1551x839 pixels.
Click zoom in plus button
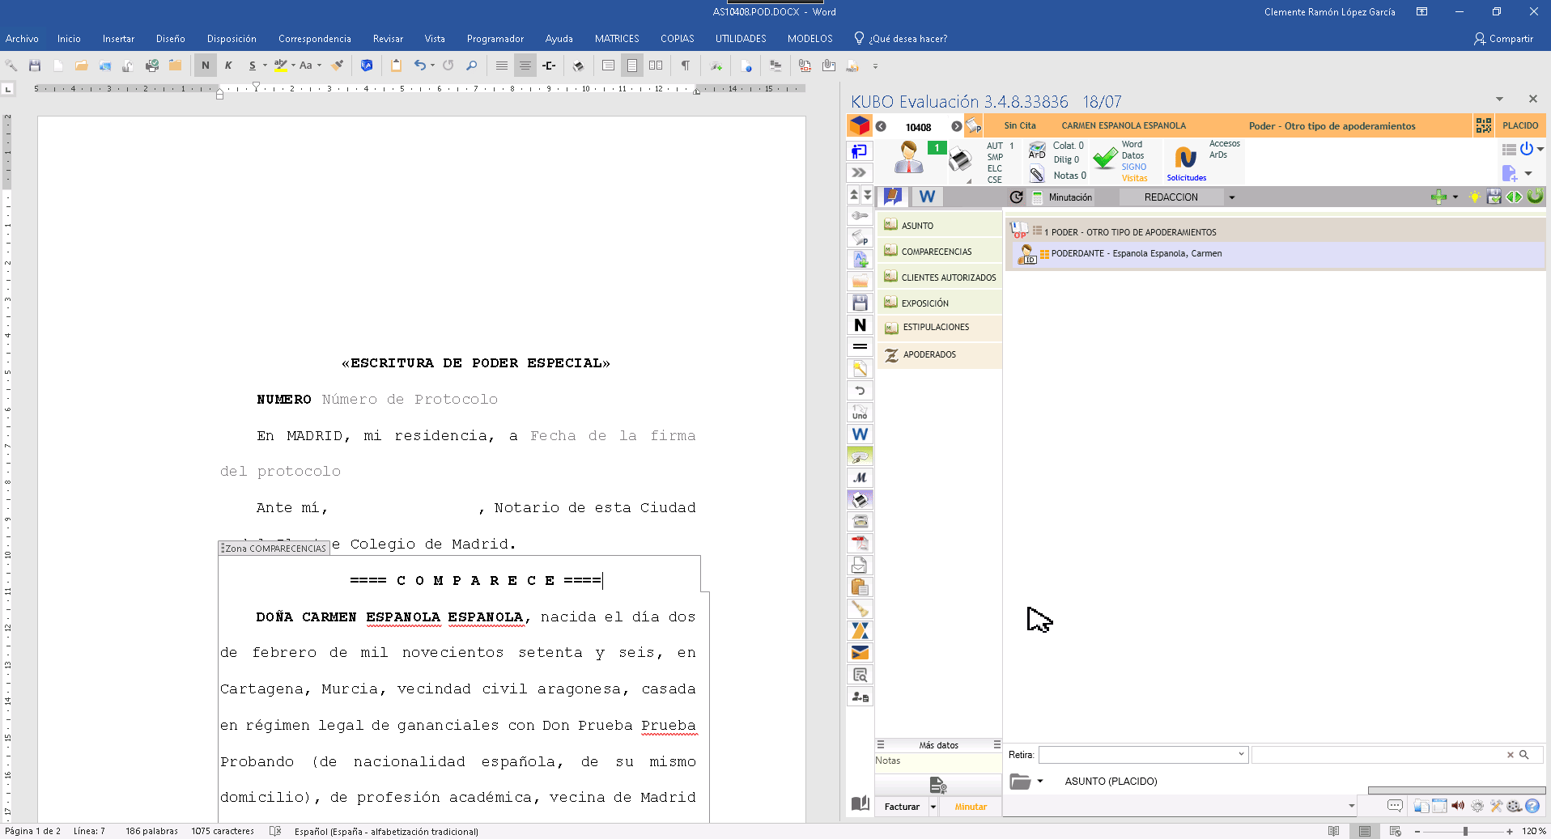[x=1510, y=831]
